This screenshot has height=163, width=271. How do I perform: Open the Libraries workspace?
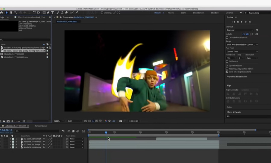point(229,13)
